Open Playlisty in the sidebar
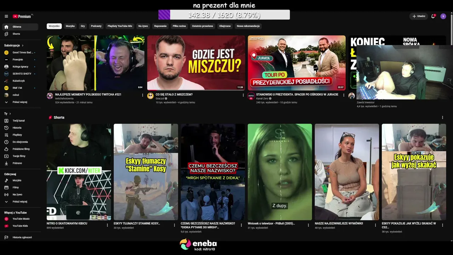 click(20, 135)
